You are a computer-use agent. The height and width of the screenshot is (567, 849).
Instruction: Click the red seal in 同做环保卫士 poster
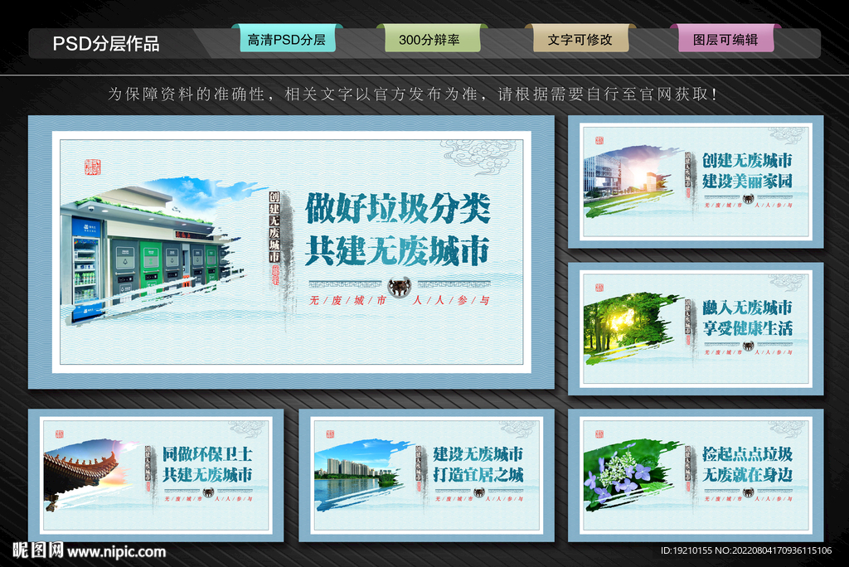[x=60, y=434]
